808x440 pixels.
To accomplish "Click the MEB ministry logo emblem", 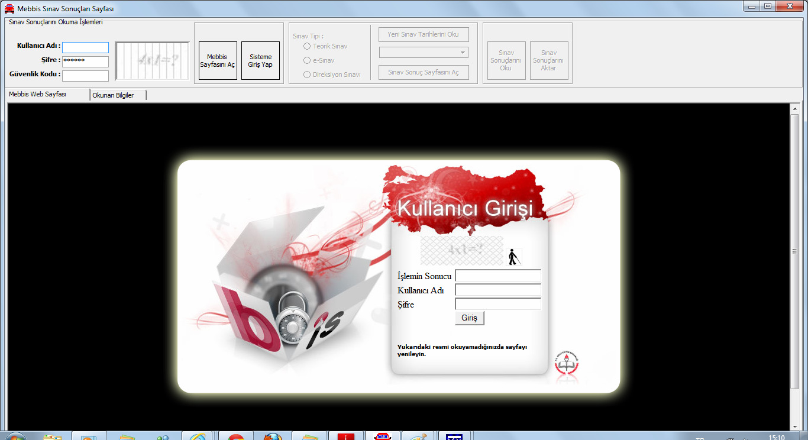I will [x=567, y=364].
